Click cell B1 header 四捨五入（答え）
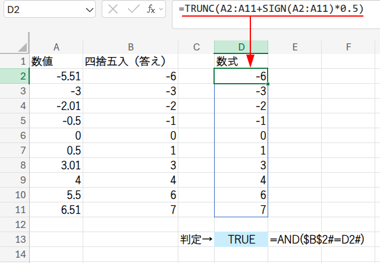Screen dimensions: 380x263 (130, 61)
